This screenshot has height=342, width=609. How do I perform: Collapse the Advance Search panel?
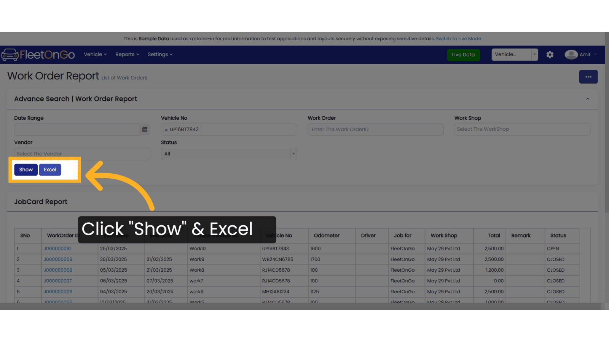tap(587, 99)
